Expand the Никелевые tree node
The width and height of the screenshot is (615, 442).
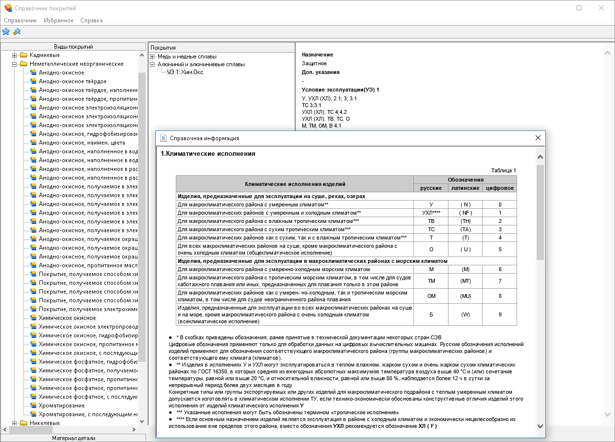pyautogui.click(x=15, y=423)
